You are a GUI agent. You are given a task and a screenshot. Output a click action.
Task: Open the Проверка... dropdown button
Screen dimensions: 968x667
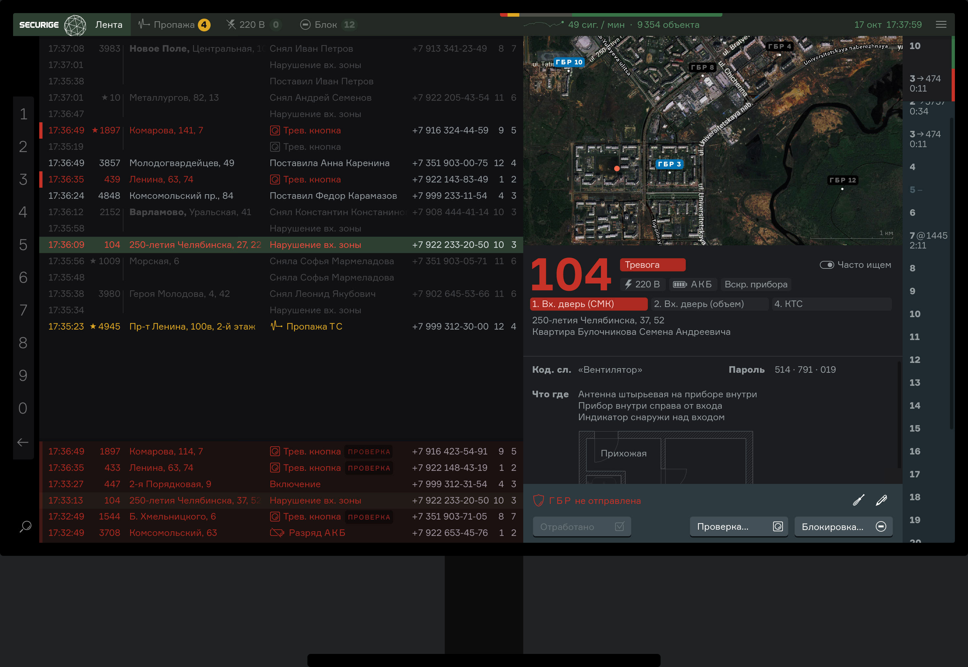tap(738, 527)
